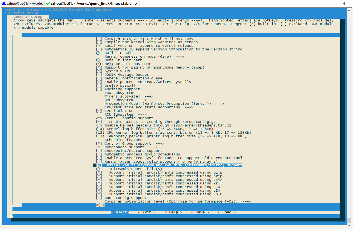Toggle ramdisk compressed using bzip2

pyautogui.click(x=160, y=176)
